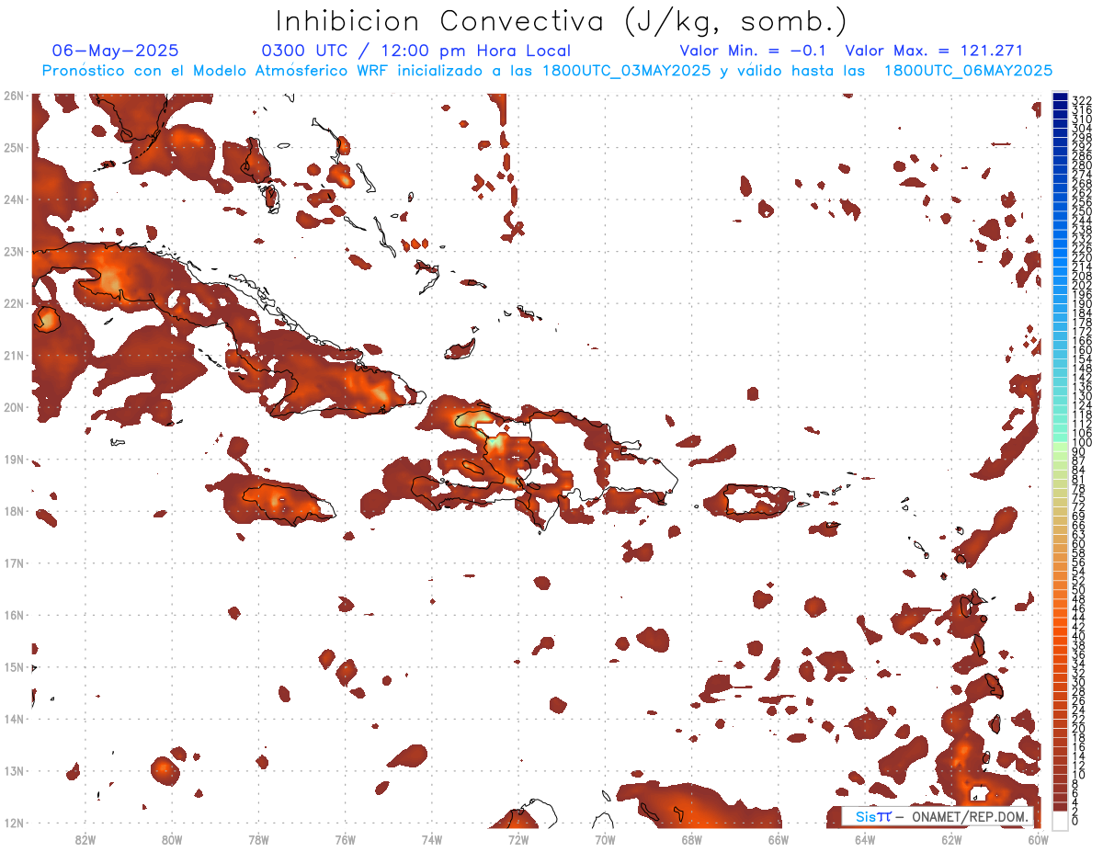Click the legend value 60
This screenshot has width=1103, height=852.
pyautogui.click(x=1079, y=544)
